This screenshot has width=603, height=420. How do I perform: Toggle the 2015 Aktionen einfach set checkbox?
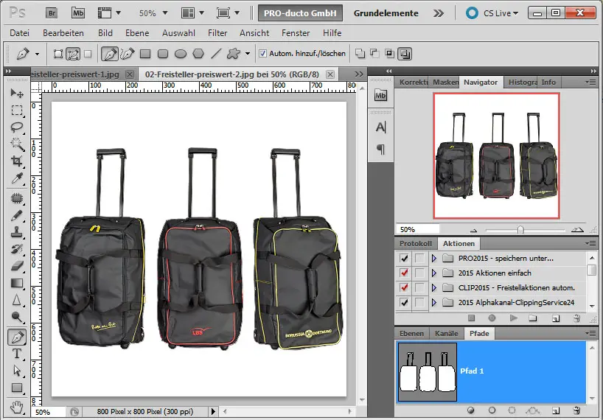[404, 273]
